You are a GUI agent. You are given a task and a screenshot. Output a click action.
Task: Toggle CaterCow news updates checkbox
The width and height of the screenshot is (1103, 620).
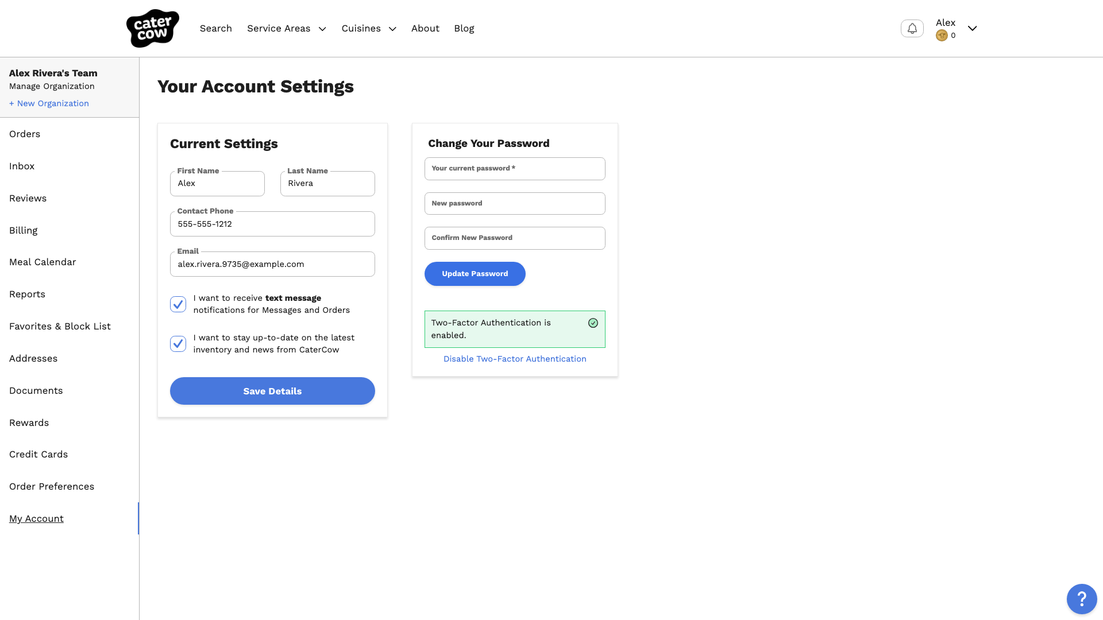pos(178,344)
